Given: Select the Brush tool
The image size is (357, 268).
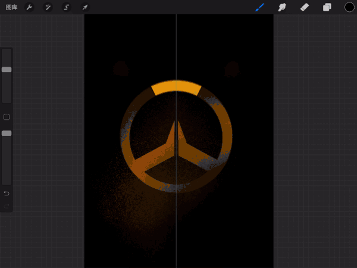Looking at the screenshot, I should click(260, 7).
